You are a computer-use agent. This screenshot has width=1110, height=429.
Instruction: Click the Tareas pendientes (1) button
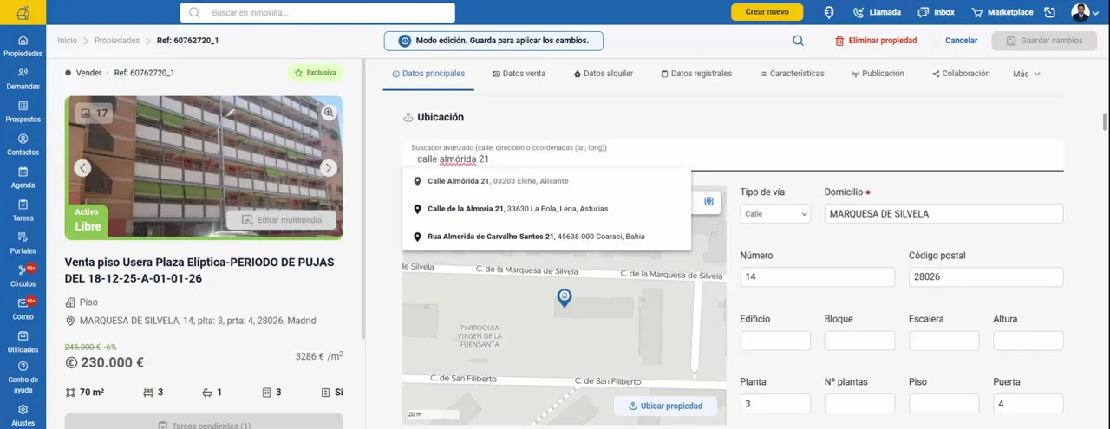pos(204,423)
